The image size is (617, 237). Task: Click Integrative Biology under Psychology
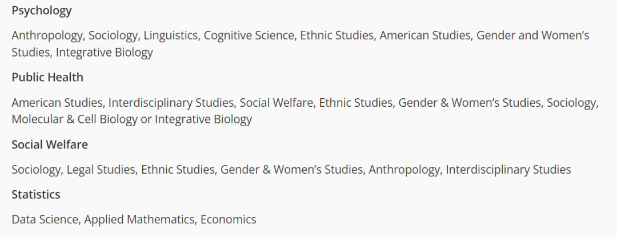point(105,53)
